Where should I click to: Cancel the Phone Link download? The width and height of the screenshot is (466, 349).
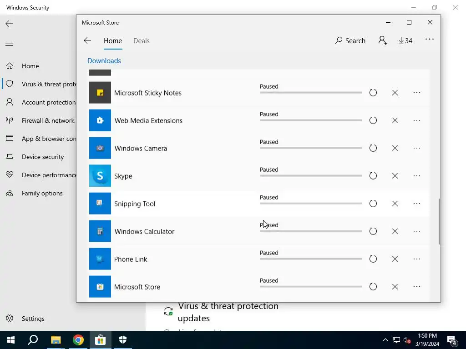tap(395, 259)
